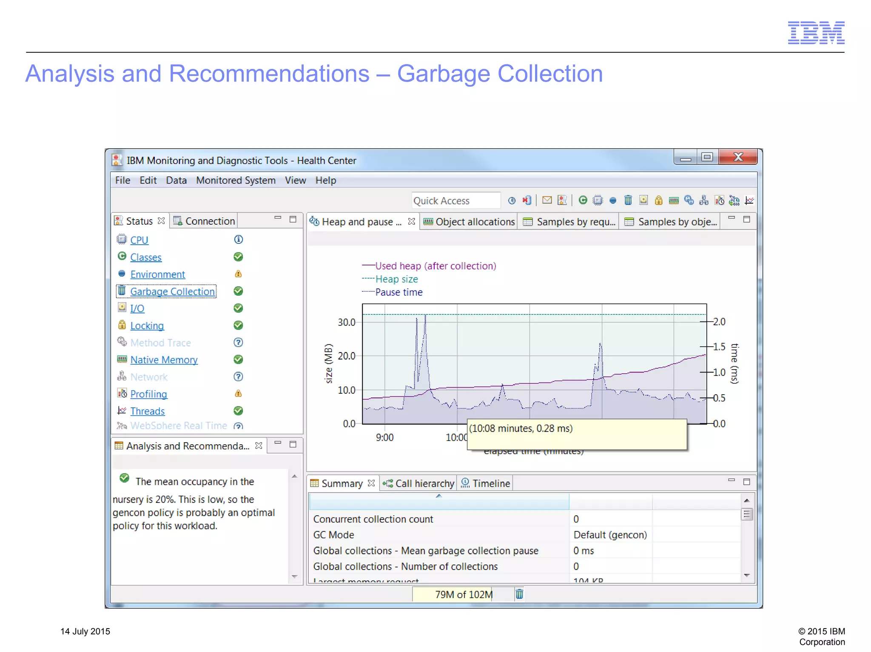Open WebSphere Real Time perspective toolbar icon
The height and width of the screenshot is (652, 871).
tap(734, 200)
